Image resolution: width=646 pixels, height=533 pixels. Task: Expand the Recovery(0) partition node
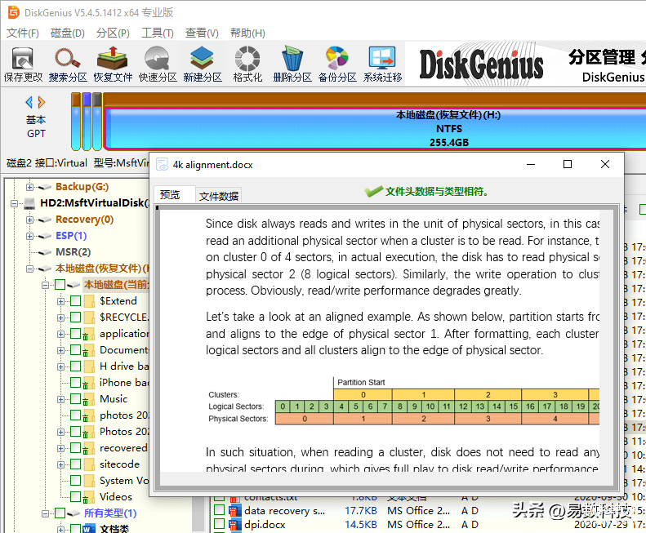(x=29, y=220)
